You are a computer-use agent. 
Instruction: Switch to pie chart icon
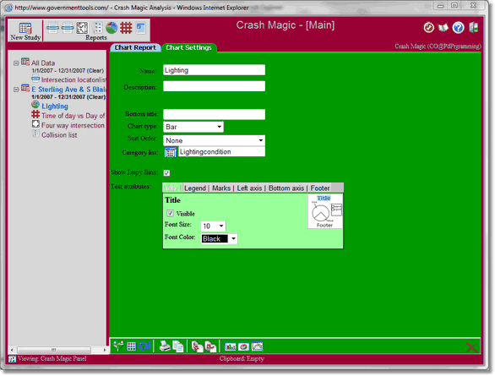click(x=243, y=346)
